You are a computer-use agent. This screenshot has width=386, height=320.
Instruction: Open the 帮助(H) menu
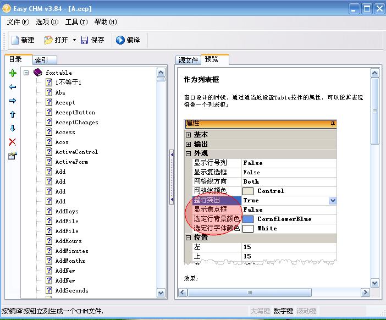(x=106, y=22)
